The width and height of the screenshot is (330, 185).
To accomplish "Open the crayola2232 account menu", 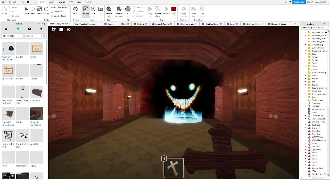I will coord(321,2).
